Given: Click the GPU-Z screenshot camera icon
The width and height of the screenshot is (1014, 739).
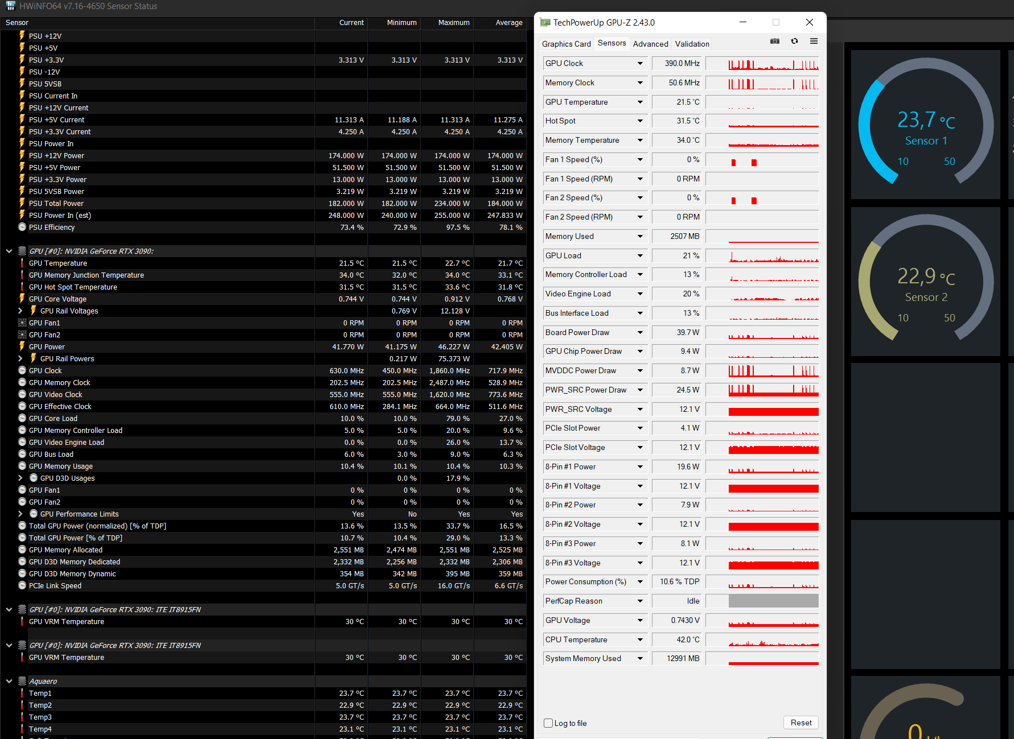Looking at the screenshot, I should [775, 41].
